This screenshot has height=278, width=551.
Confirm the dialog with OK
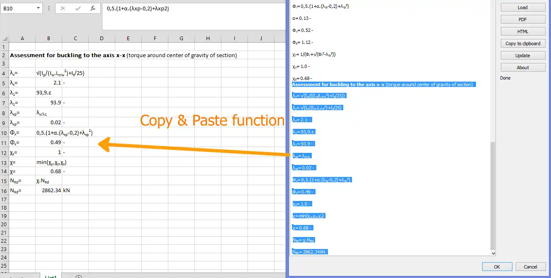(497, 267)
